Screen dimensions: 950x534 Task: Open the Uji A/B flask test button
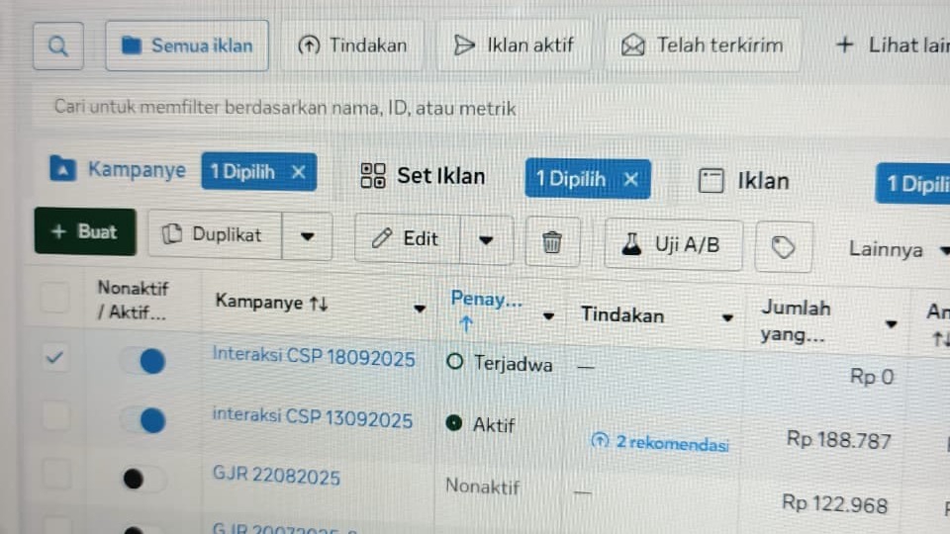[x=673, y=244]
